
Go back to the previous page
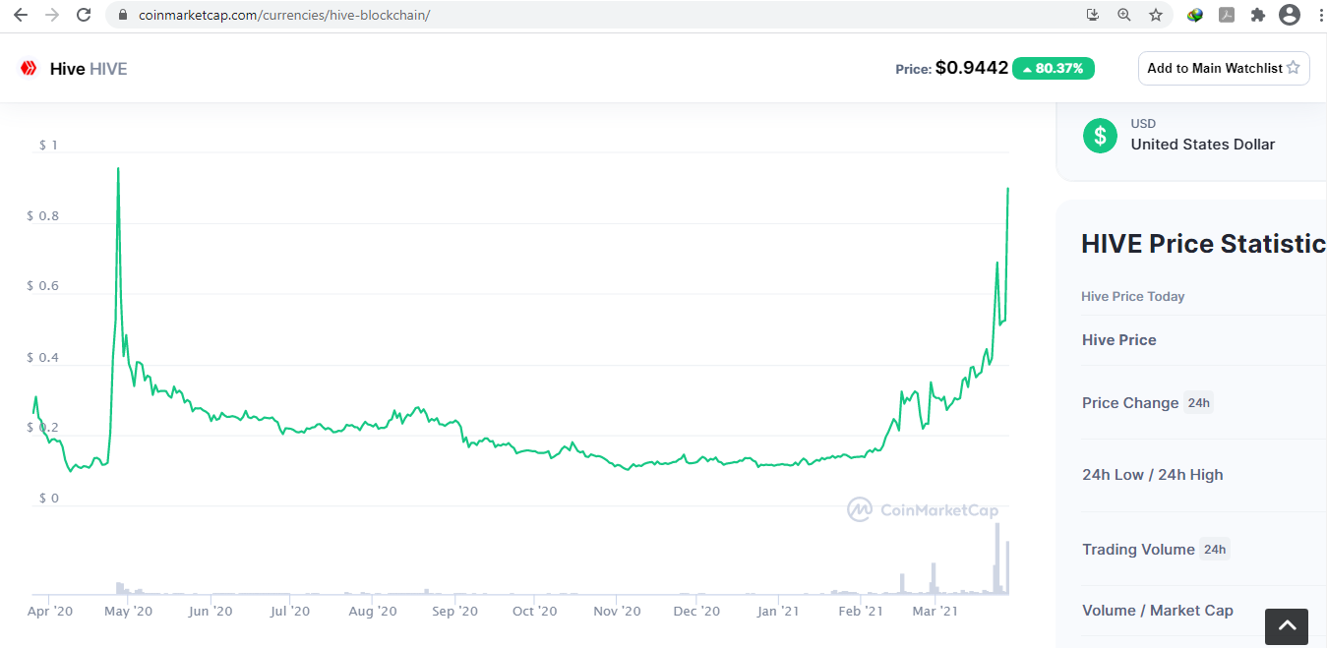click(20, 15)
